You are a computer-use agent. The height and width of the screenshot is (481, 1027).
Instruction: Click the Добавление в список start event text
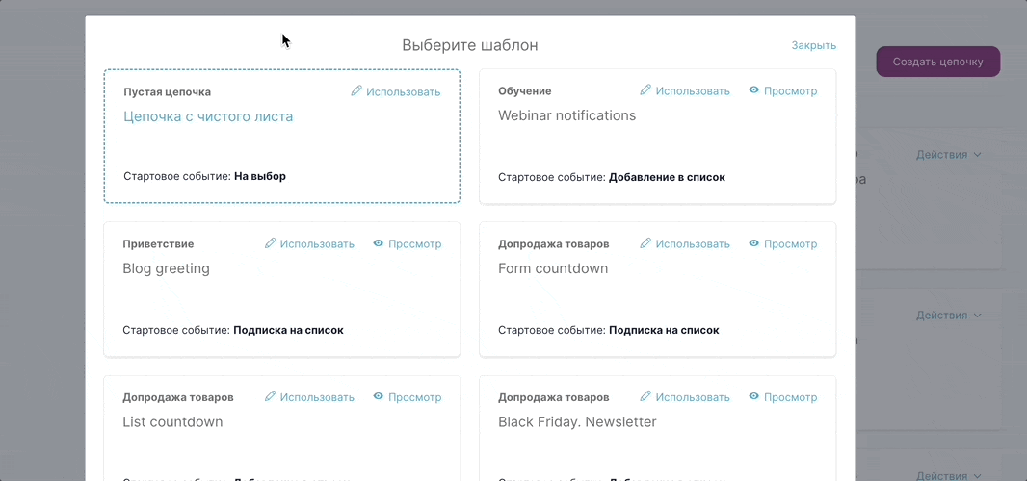click(x=667, y=177)
